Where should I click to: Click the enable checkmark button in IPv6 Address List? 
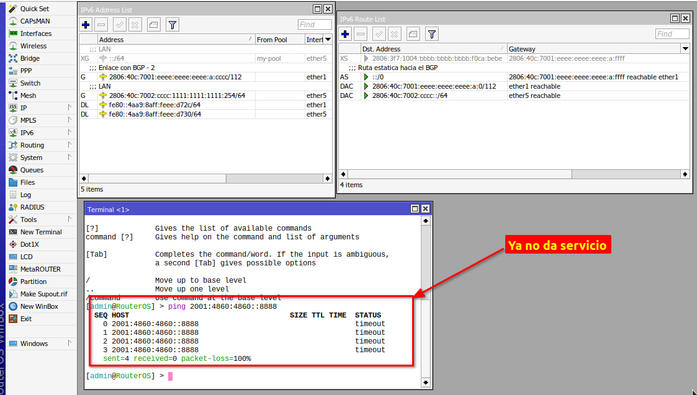tap(120, 25)
